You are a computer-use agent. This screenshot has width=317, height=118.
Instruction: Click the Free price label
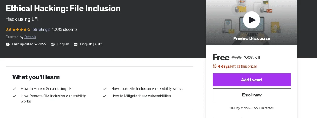point(221,58)
